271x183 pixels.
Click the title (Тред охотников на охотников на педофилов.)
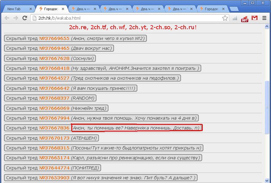pyautogui.click(x=125, y=78)
